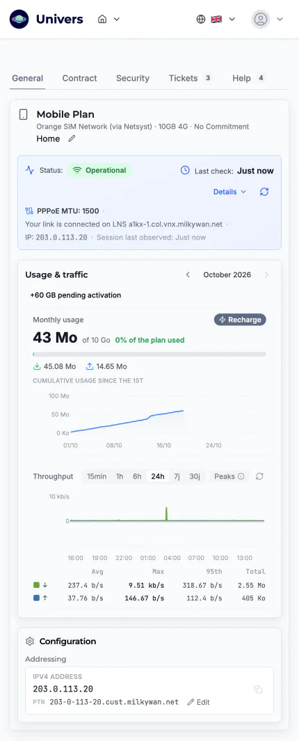The width and height of the screenshot is (299, 741).
Task: Click the status panel IP 203.0.113.20
Action: point(61,237)
